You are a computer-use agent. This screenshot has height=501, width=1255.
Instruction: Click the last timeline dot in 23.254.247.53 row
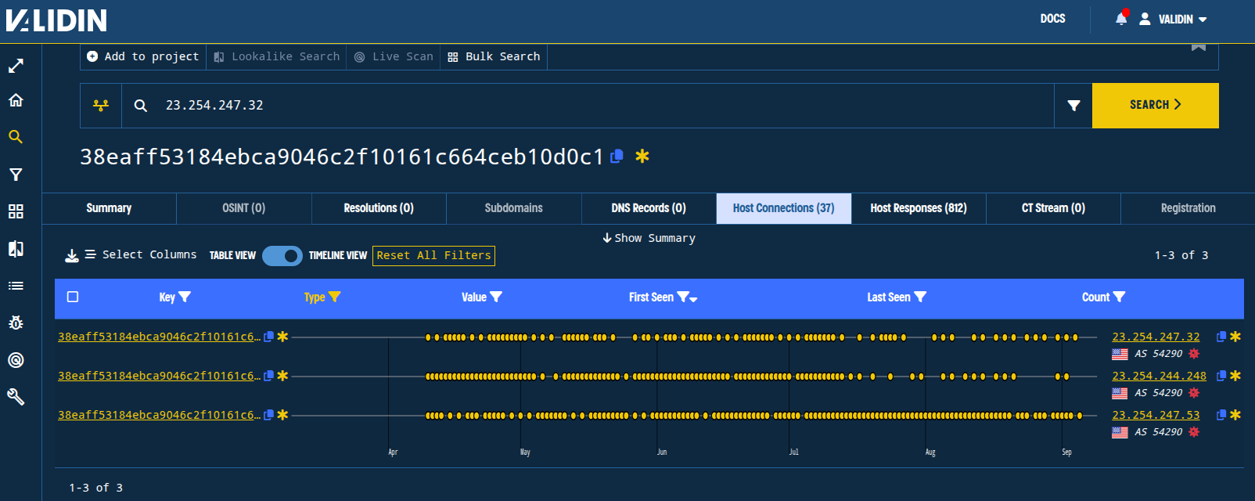coord(1080,416)
